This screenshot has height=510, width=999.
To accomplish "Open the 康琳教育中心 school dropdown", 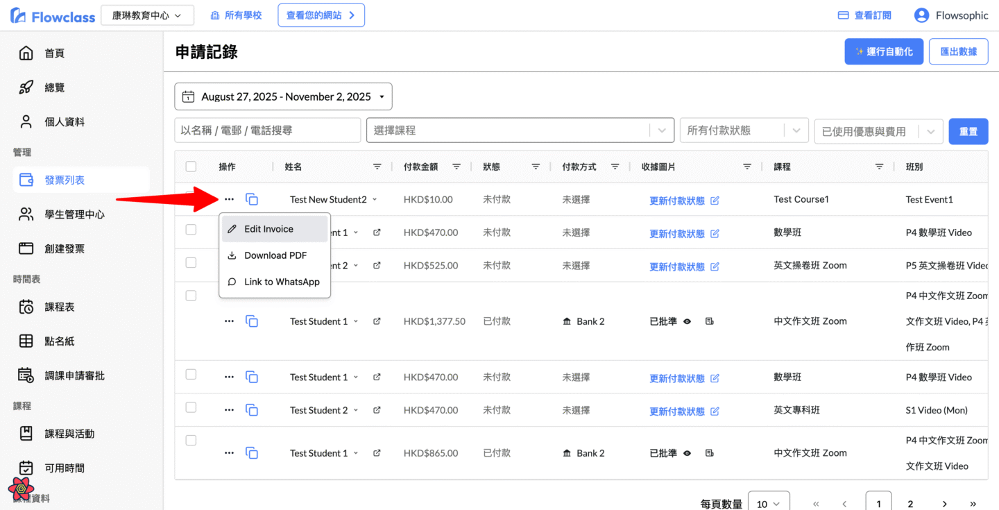I will [x=147, y=15].
